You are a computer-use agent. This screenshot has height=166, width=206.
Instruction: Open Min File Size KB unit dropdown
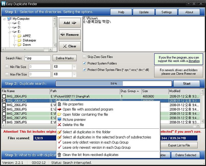[74, 67]
